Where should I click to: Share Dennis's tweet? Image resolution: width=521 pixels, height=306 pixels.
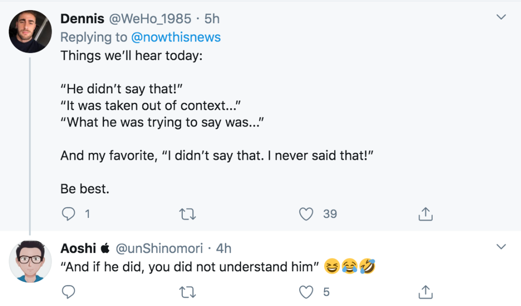click(425, 214)
